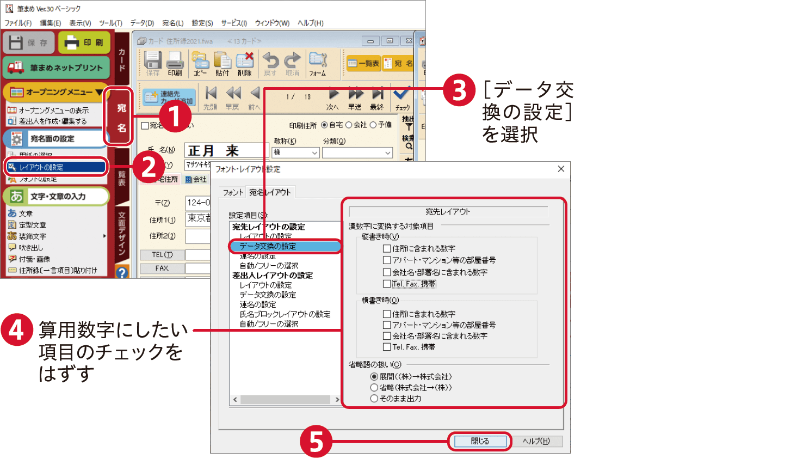797x458 pixels.
Task: Open the フォーム form icon
Action: coord(318,64)
